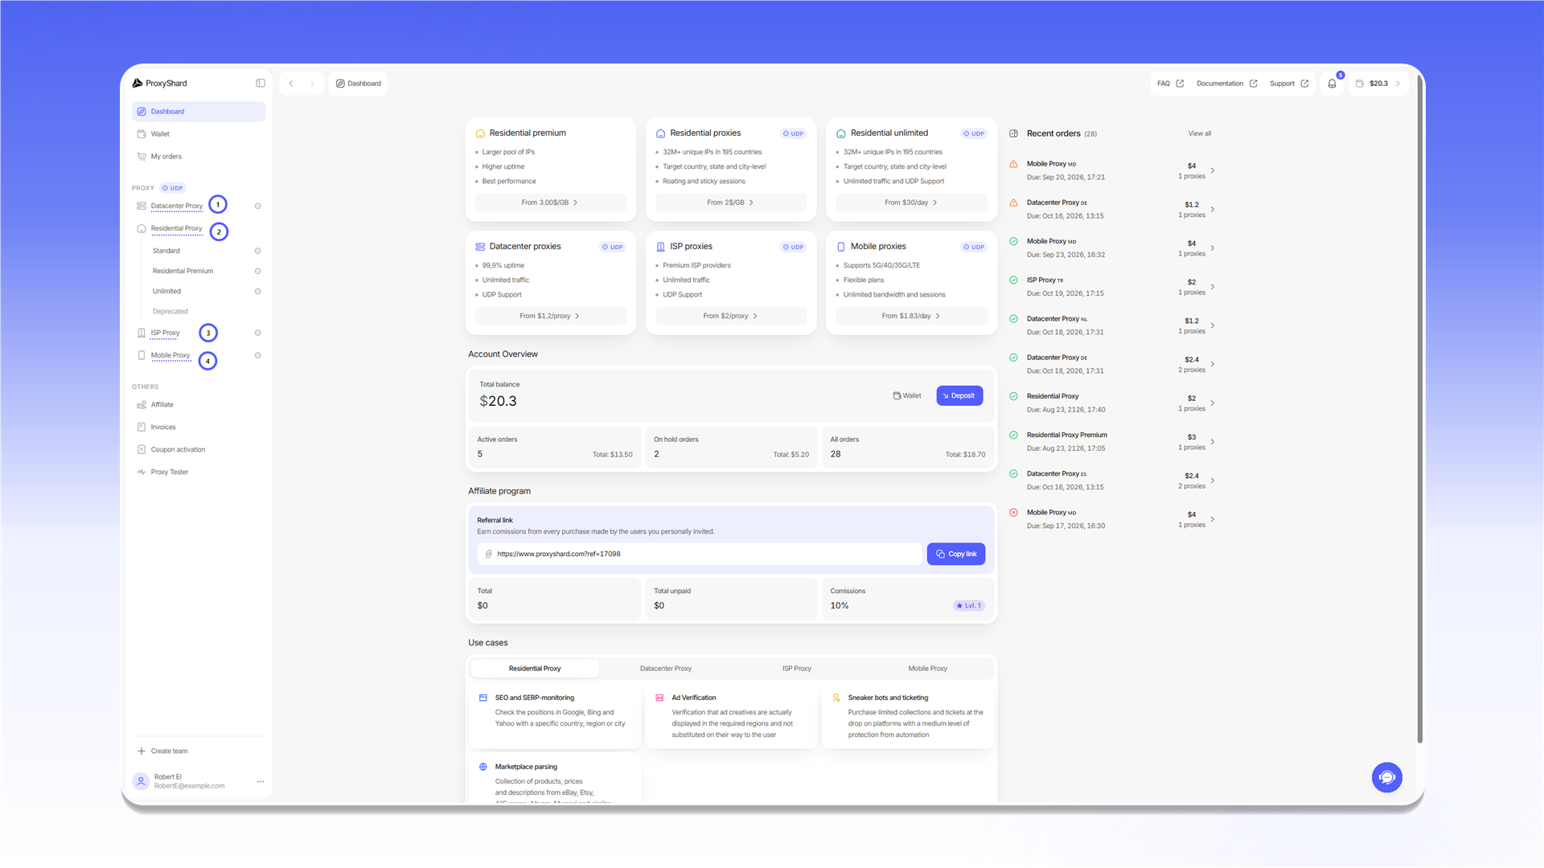1544x868 pixels.
Task: Click the Deposit button
Action: pyautogui.click(x=959, y=395)
